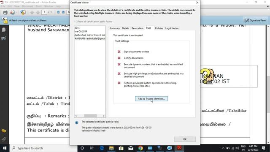Open the Windows Start menu
The image size is (270, 152).
(5, 148)
